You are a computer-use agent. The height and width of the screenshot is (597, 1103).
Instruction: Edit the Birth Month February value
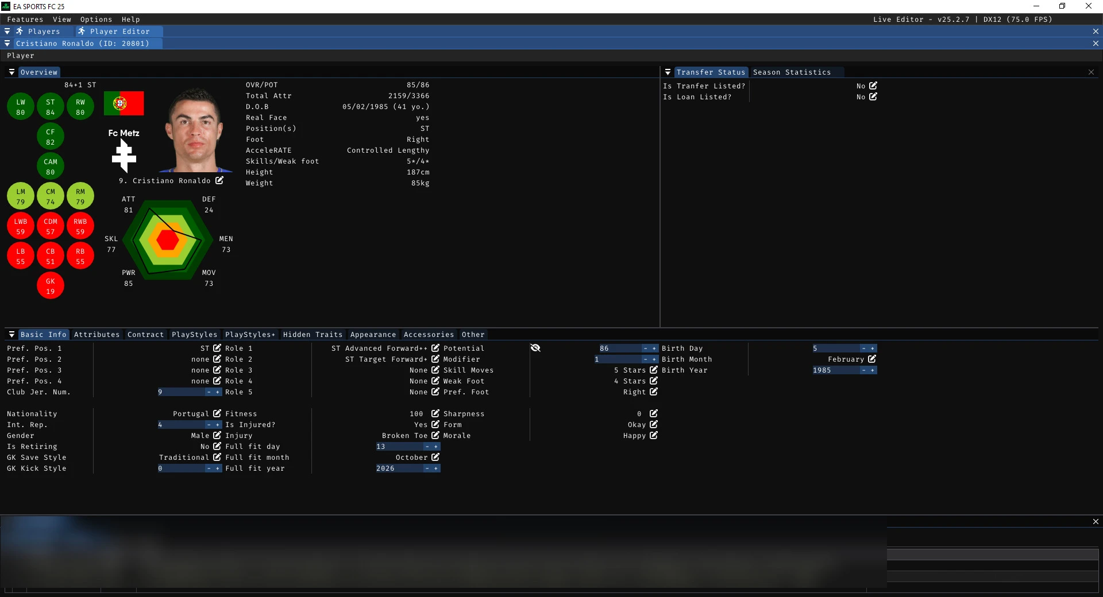872,359
